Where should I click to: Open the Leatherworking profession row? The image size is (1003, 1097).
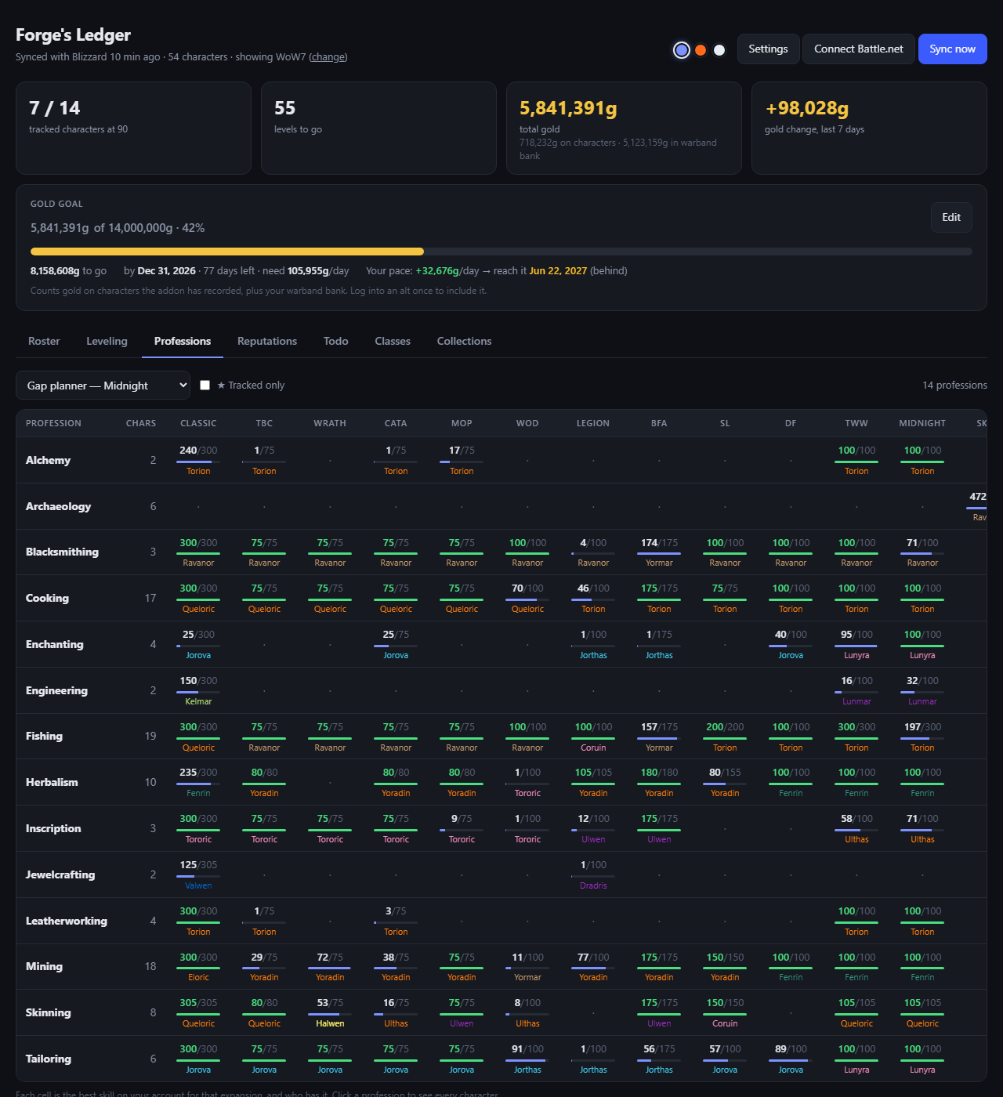[x=501, y=921]
